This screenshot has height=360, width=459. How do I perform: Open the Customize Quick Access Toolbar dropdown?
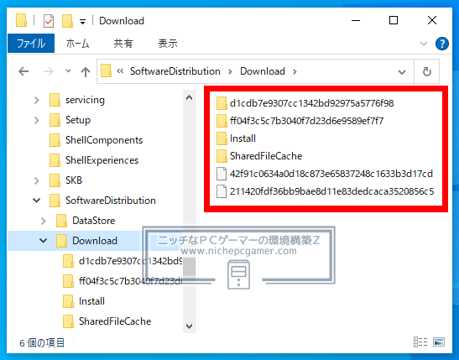(83, 22)
